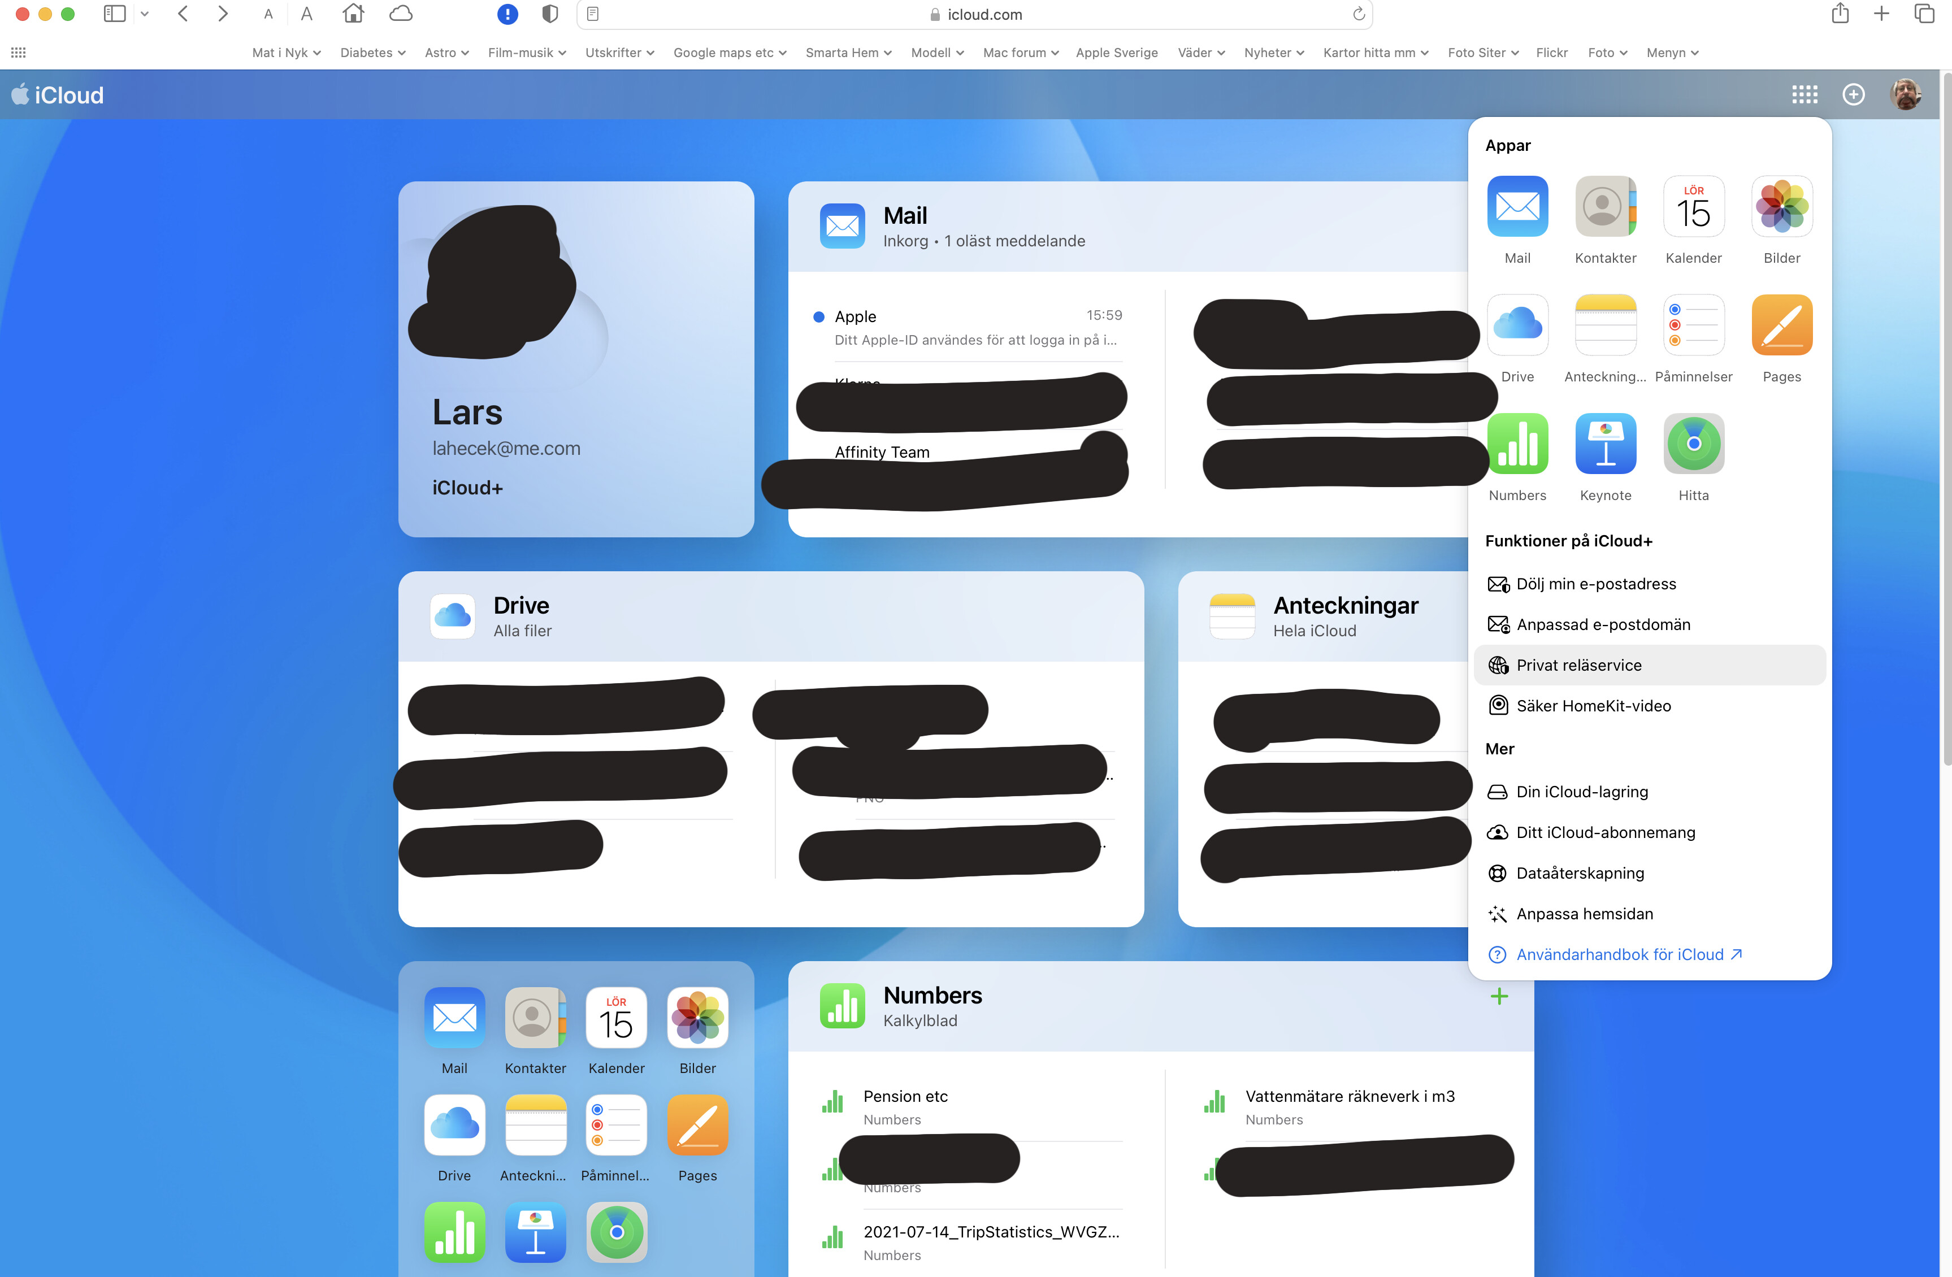Choose Din iCloud-lagring in the Mer section
This screenshot has height=1277, width=1952.
1581,792
